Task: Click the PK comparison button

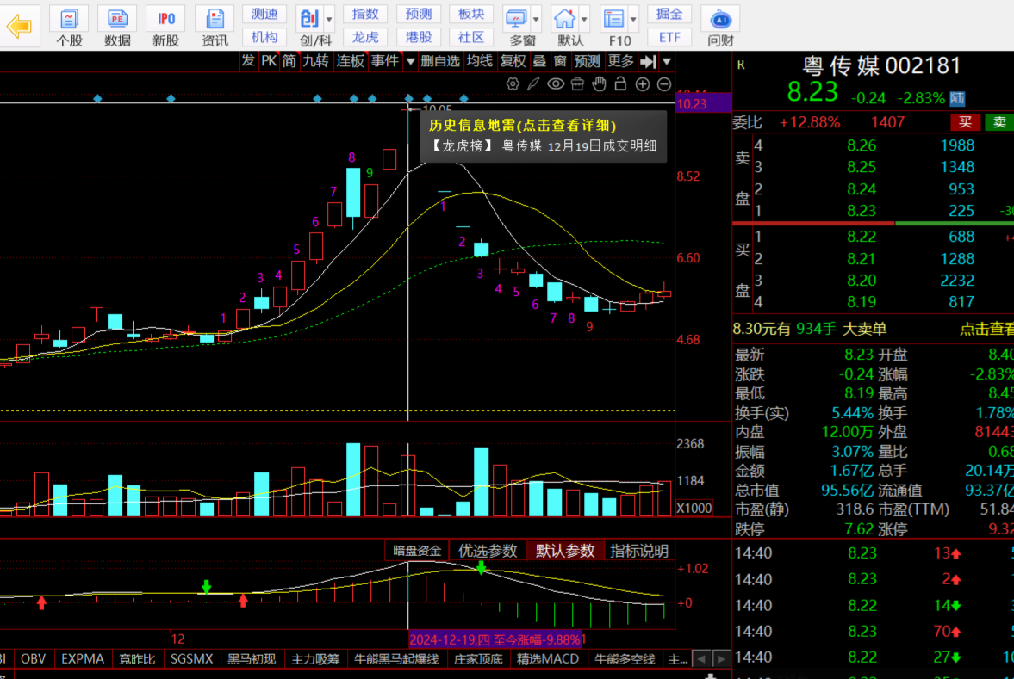Action: [x=269, y=61]
